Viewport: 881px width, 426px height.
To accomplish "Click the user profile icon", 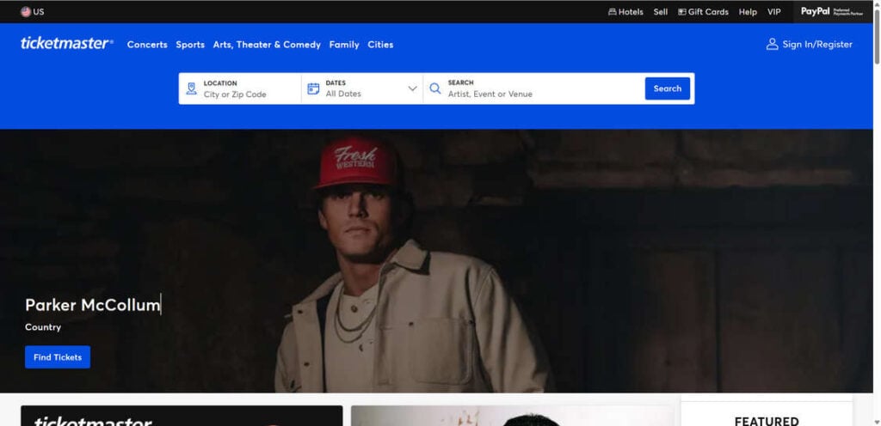I will coord(772,45).
